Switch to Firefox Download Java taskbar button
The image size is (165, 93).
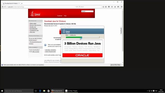pyautogui.click(x=57, y=91)
